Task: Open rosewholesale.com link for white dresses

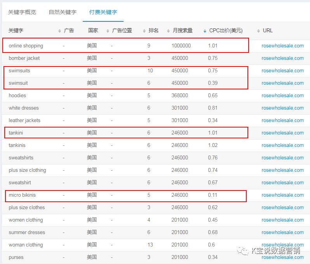Action: (x=282, y=108)
